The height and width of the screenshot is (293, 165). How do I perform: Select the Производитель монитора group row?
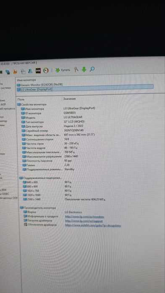(38, 208)
